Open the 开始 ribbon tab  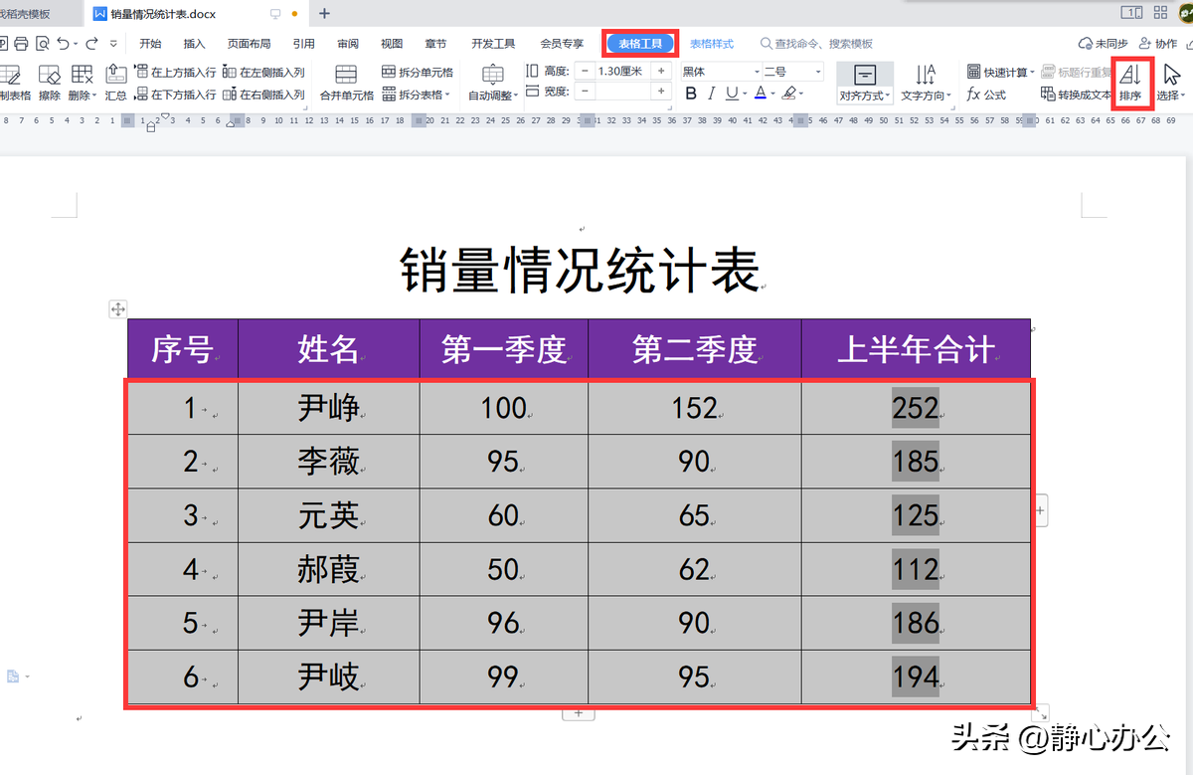(x=150, y=44)
